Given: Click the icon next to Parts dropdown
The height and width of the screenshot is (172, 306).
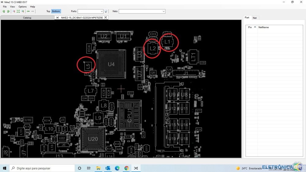Looking at the screenshot, I should coord(106,11).
